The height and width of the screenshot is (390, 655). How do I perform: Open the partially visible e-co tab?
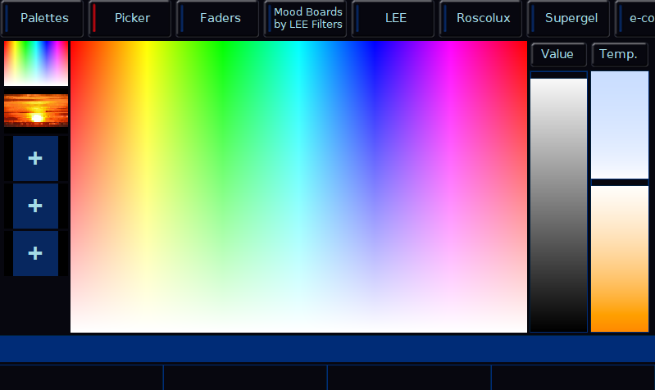click(635, 18)
